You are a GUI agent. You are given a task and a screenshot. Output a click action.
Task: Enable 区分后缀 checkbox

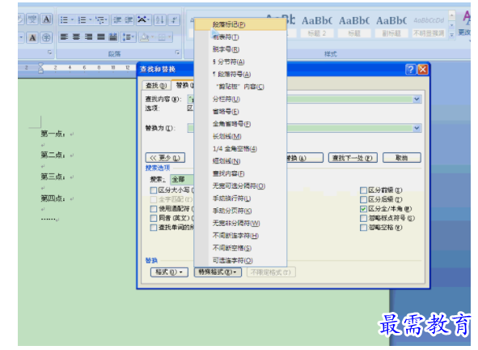tap(363, 200)
